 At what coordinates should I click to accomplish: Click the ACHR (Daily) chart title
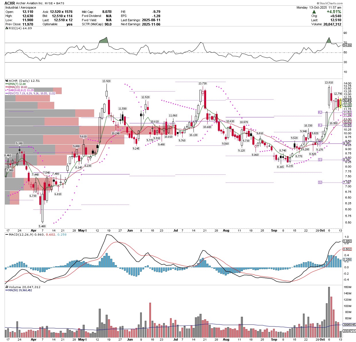(24, 81)
